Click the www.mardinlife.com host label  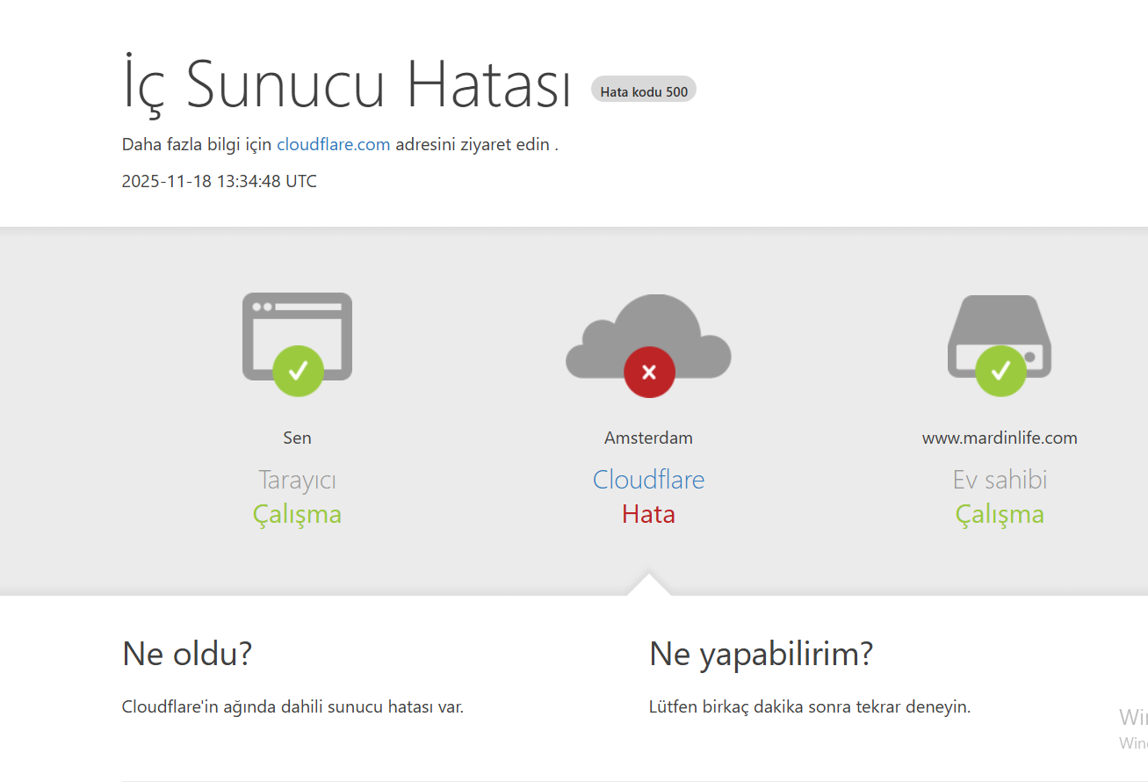point(1000,438)
